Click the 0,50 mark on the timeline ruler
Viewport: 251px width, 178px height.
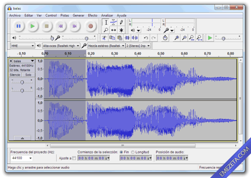[x=161, y=54]
